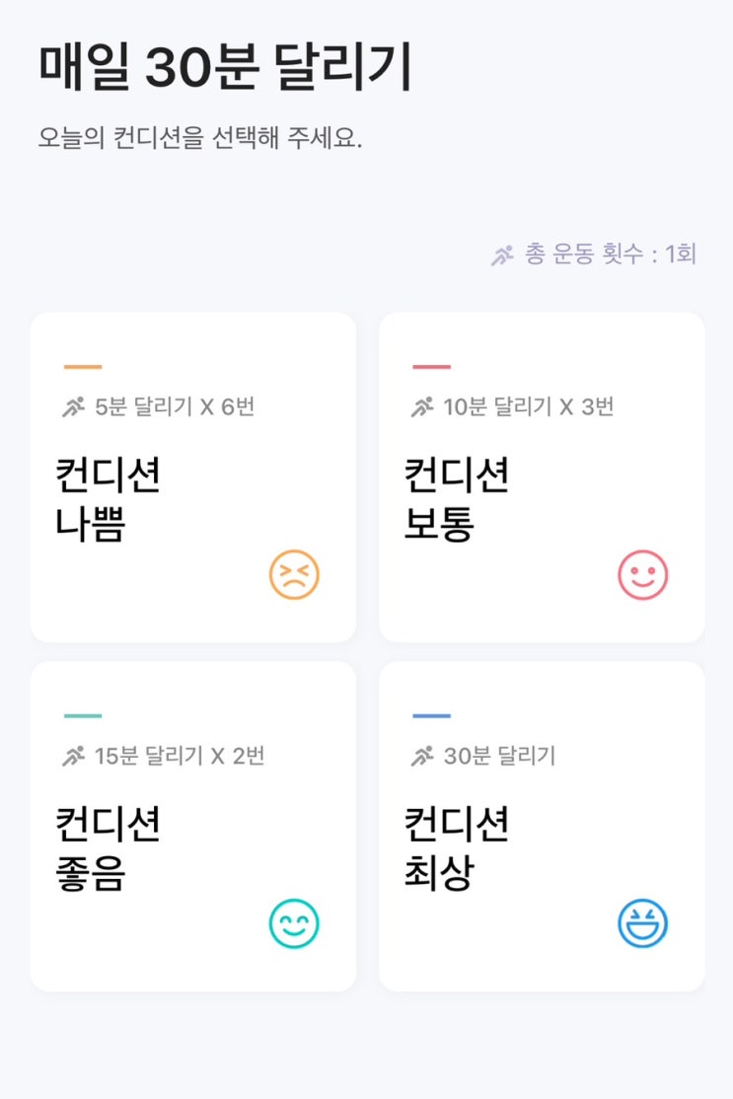The height and width of the screenshot is (1099, 733).
Task: Pick the 컨디션 좋음 card title
Action: click(x=108, y=849)
